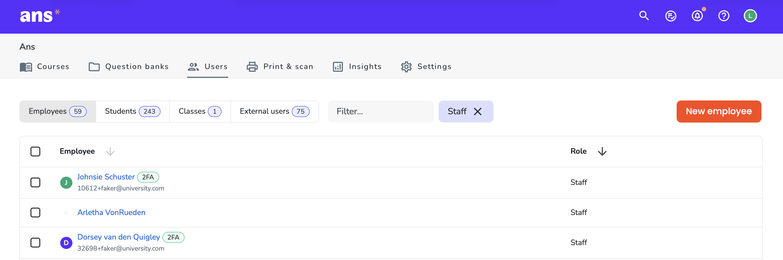Click the Staff role cell for Arletha VonRueden
The image size is (783, 260).
[579, 213]
